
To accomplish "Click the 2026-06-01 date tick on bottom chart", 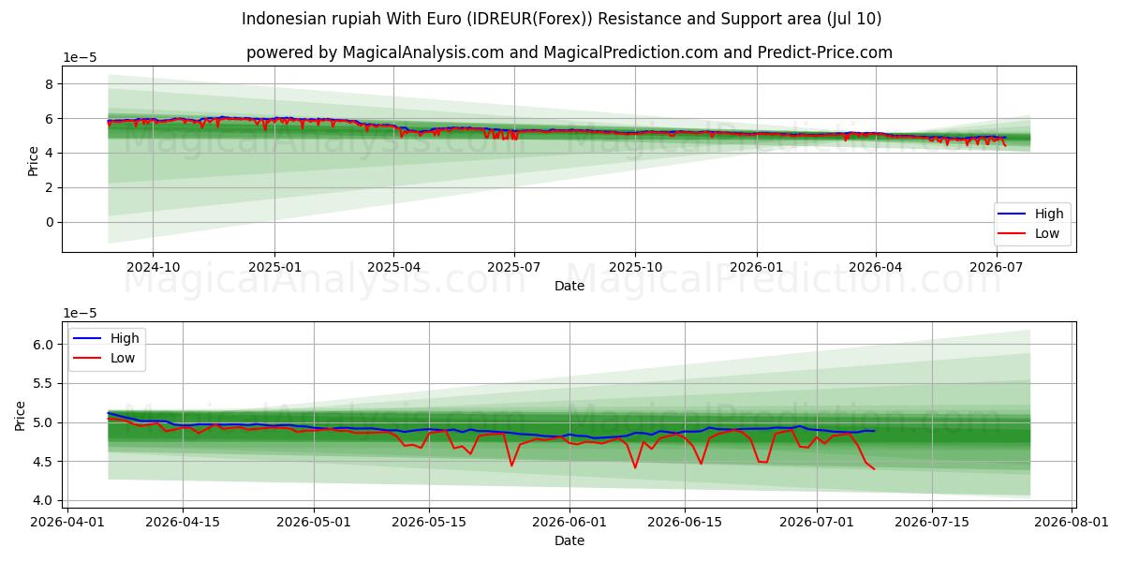I will tap(569, 522).
